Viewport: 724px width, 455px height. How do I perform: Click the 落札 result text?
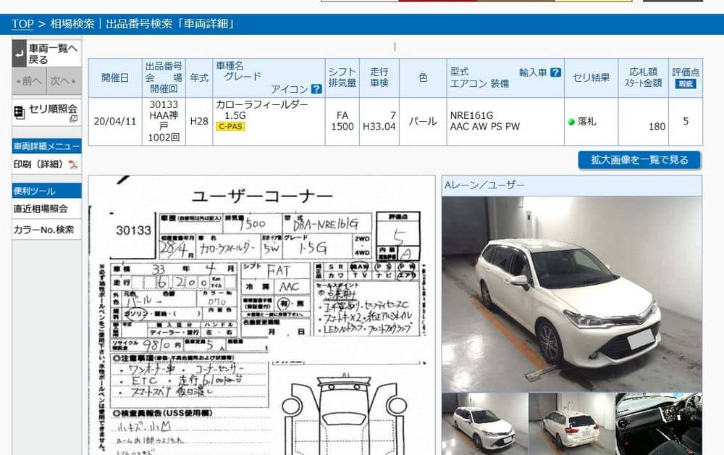(x=587, y=122)
